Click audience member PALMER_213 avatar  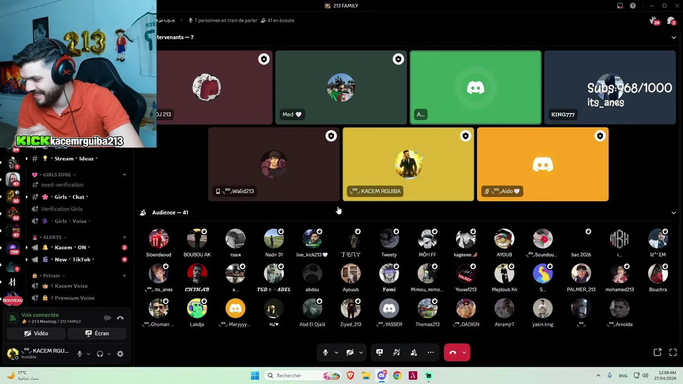[x=581, y=274]
